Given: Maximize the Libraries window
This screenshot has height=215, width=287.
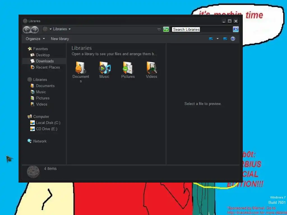Looking at the screenshot, I should click(230, 21).
